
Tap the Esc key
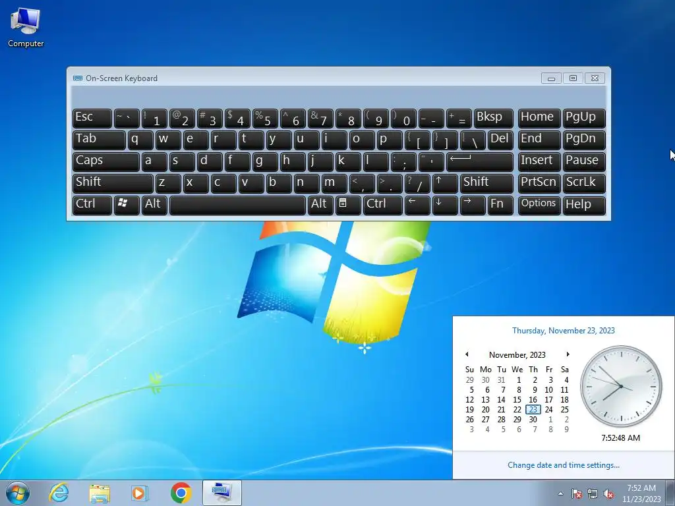click(92, 118)
